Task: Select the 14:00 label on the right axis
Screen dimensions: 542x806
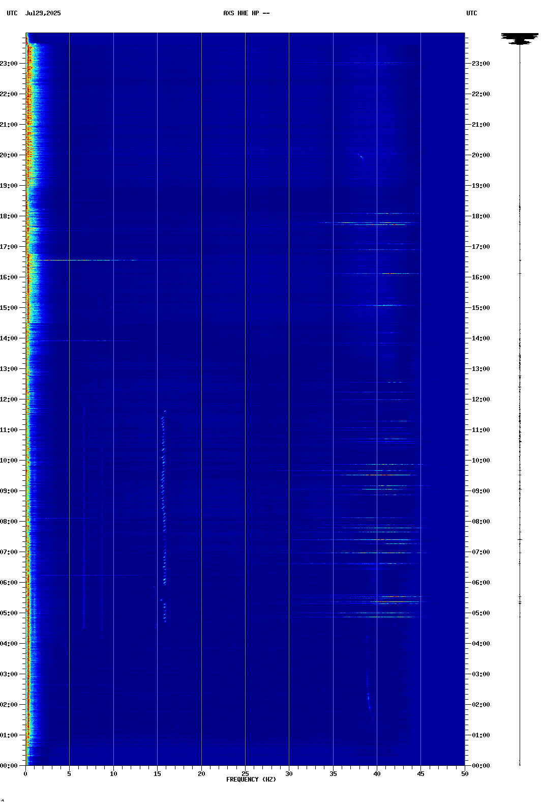Action: pos(480,338)
